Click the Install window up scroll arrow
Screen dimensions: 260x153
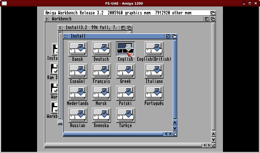tap(175, 123)
